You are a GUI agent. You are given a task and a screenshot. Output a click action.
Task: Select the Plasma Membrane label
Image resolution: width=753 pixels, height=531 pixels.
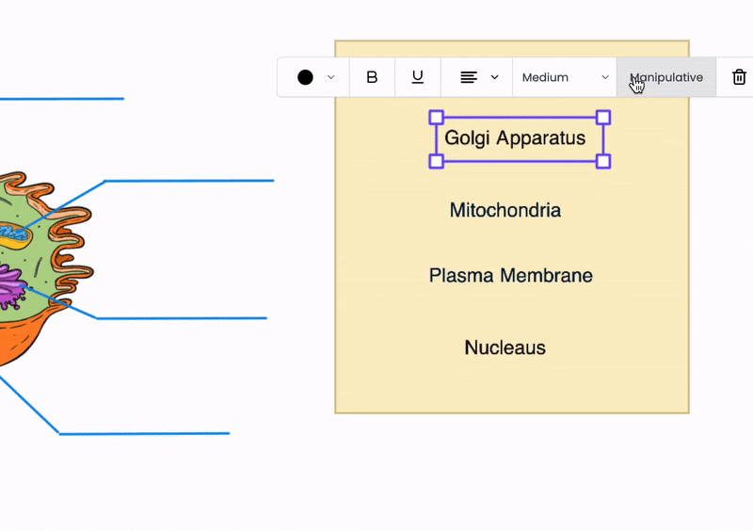click(510, 276)
